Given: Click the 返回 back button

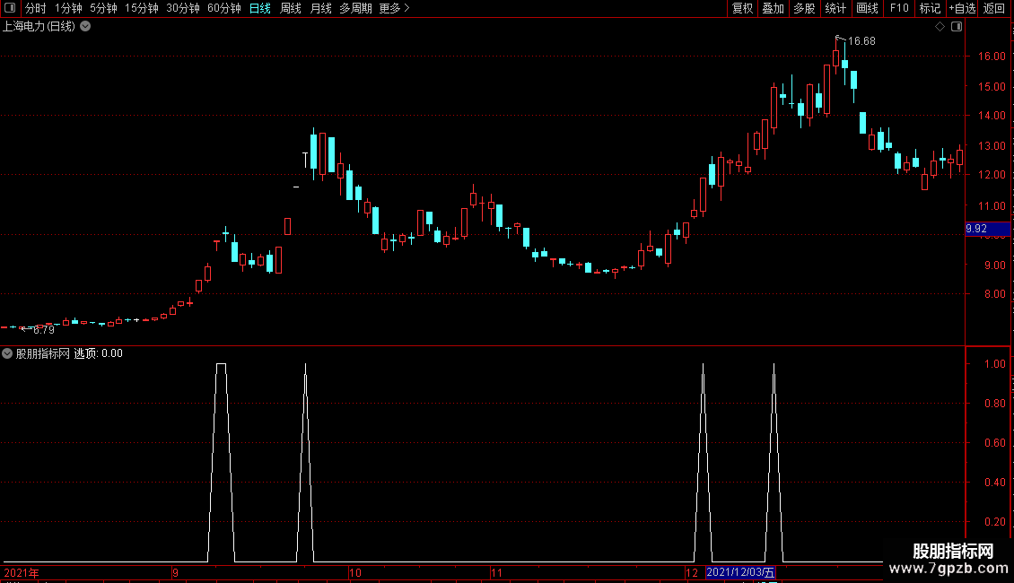Looking at the screenshot, I should (994, 8).
